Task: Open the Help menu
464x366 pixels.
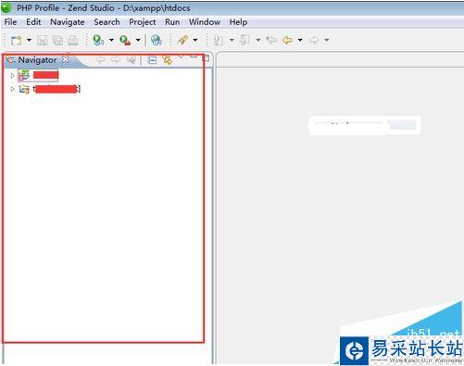Action: [x=238, y=22]
